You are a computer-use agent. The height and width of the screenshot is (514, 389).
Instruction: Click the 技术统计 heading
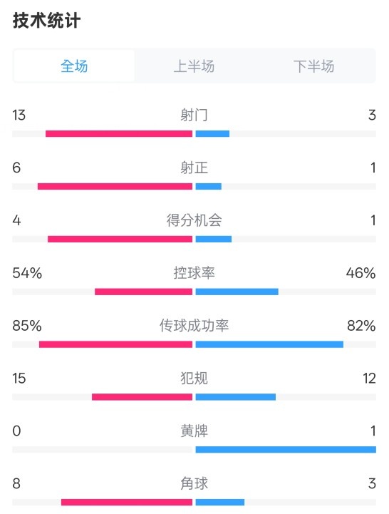pos(46,21)
